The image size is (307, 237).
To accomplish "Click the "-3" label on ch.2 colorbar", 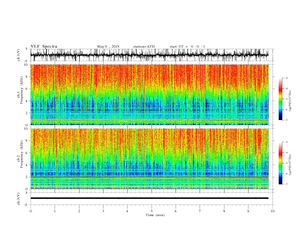I will click(286, 142).
